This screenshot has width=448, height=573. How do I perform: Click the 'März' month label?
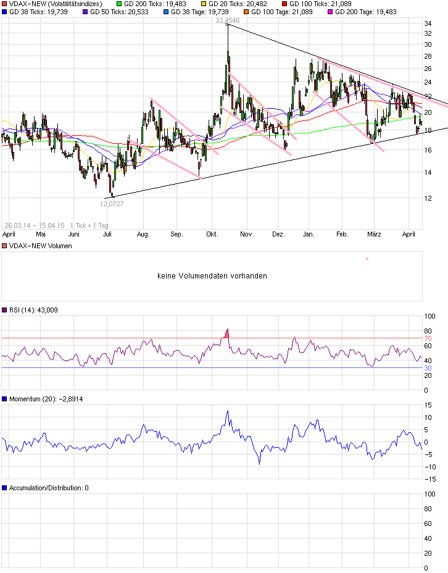(374, 234)
